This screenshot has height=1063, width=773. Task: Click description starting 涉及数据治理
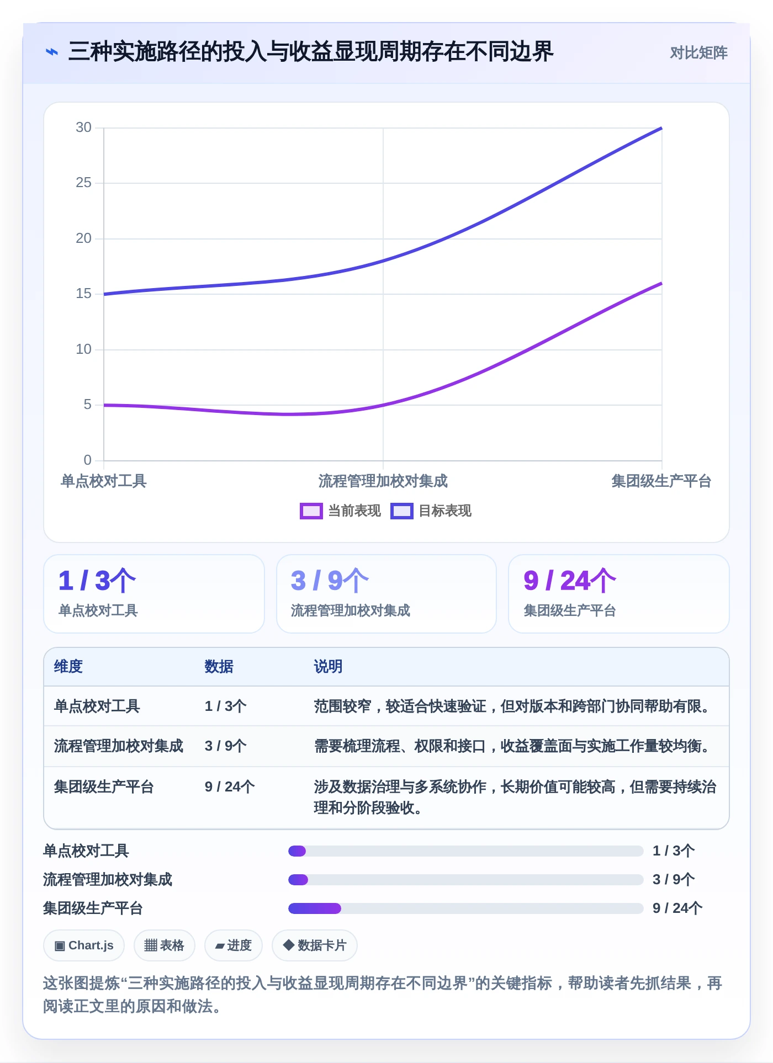pyautogui.click(x=515, y=798)
